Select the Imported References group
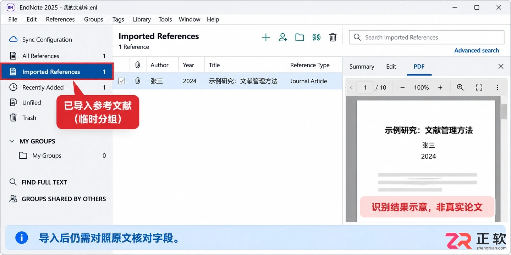The image size is (511, 255). (x=57, y=72)
